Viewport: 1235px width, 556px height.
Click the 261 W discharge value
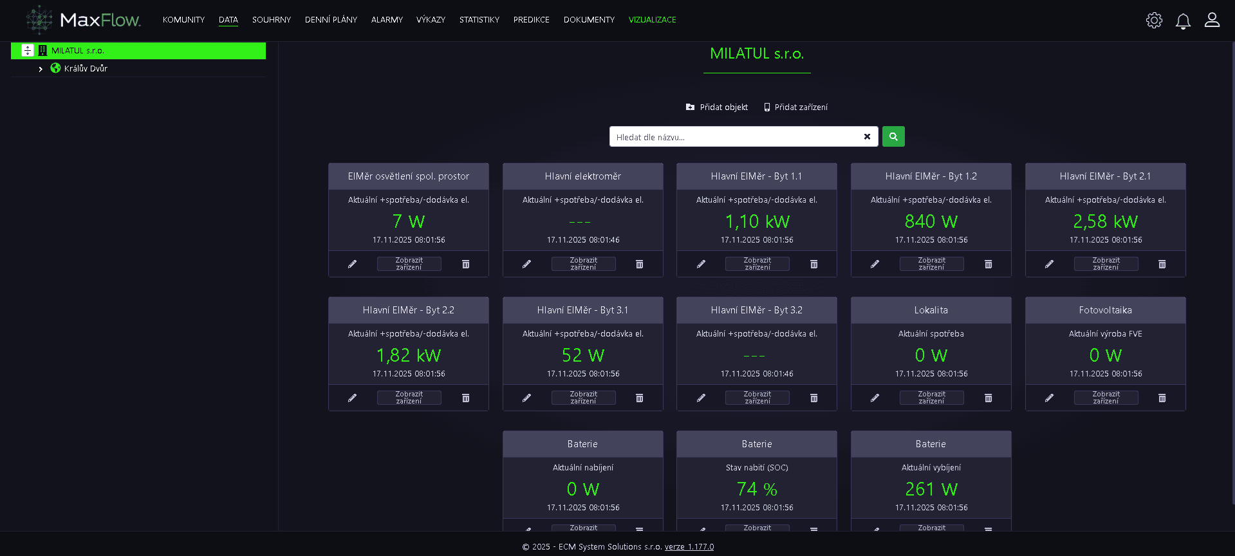[931, 489]
